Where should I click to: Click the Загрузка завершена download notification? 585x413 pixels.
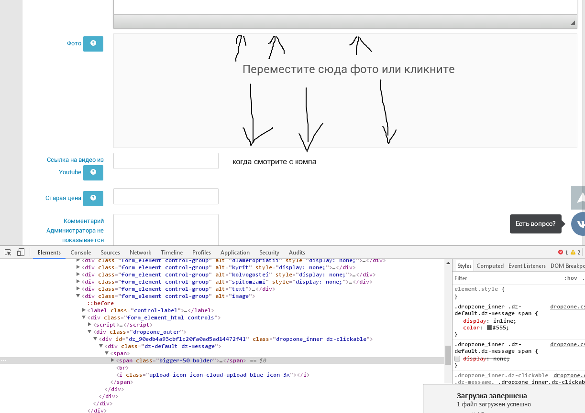coord(504,399)
